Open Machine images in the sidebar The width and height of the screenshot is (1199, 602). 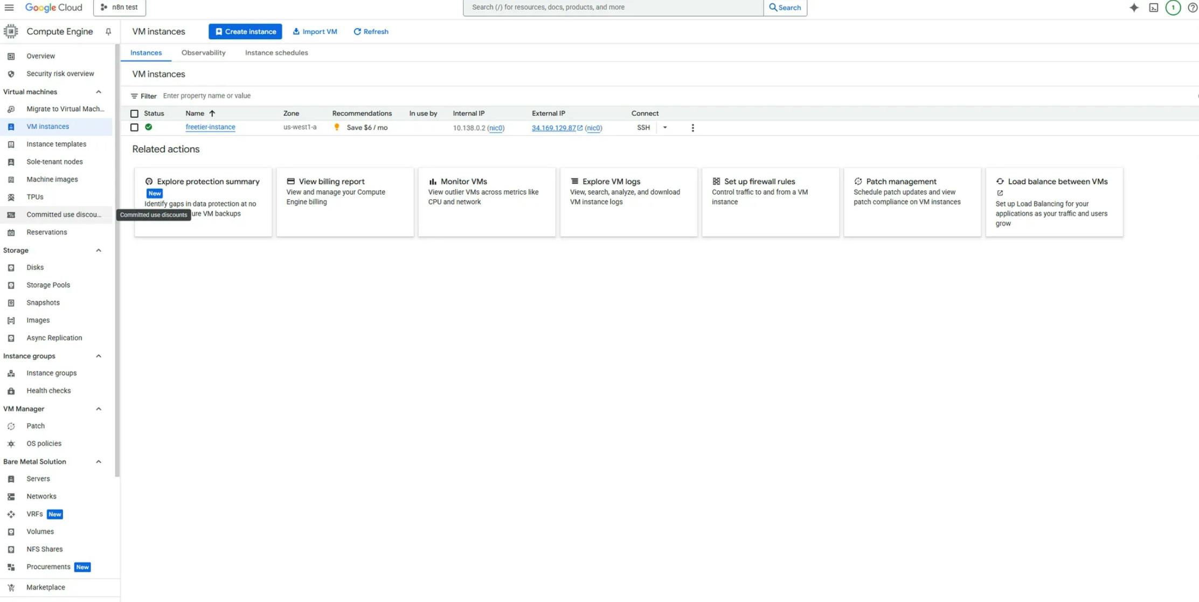coord(56,179)
